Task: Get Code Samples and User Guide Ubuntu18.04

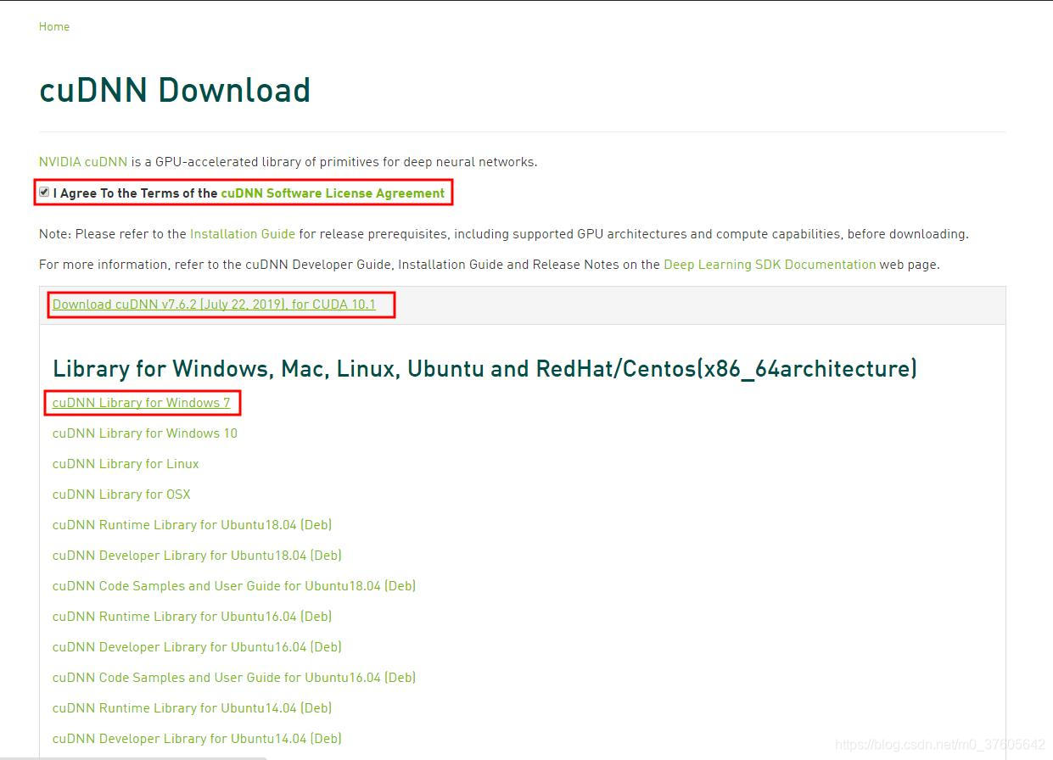Action: point(234,585)
